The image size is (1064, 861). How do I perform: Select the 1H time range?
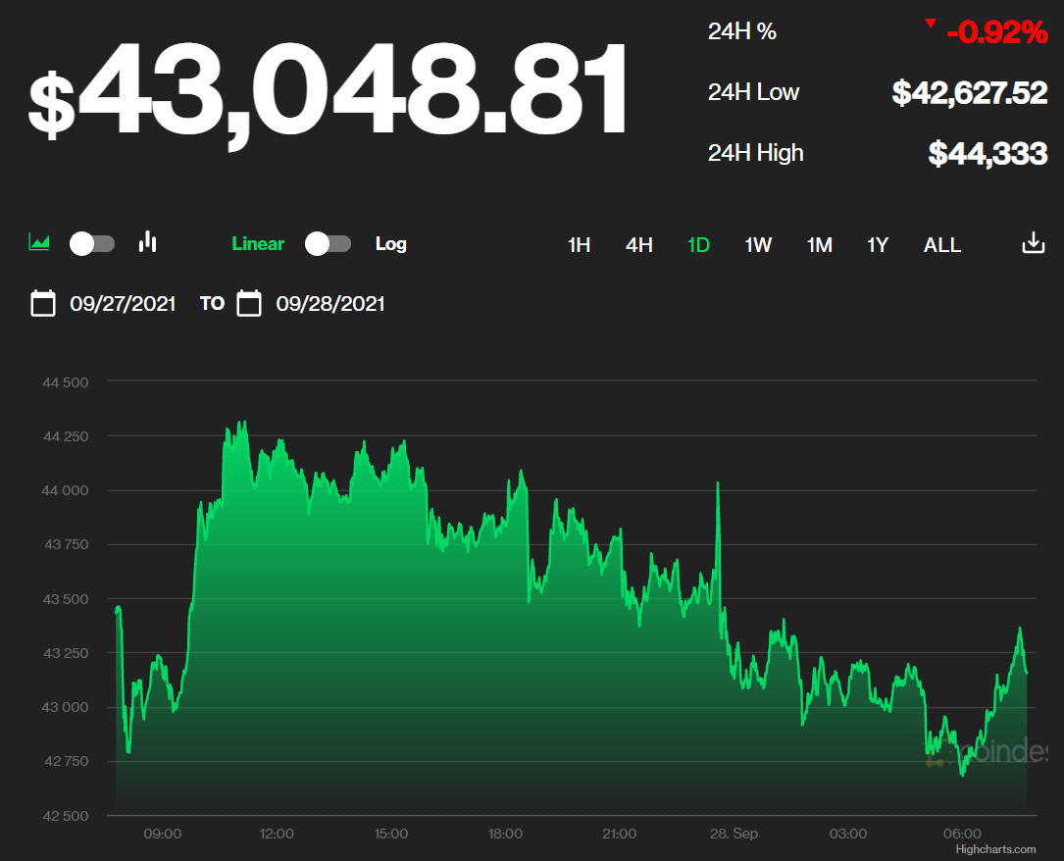[579, 245]
